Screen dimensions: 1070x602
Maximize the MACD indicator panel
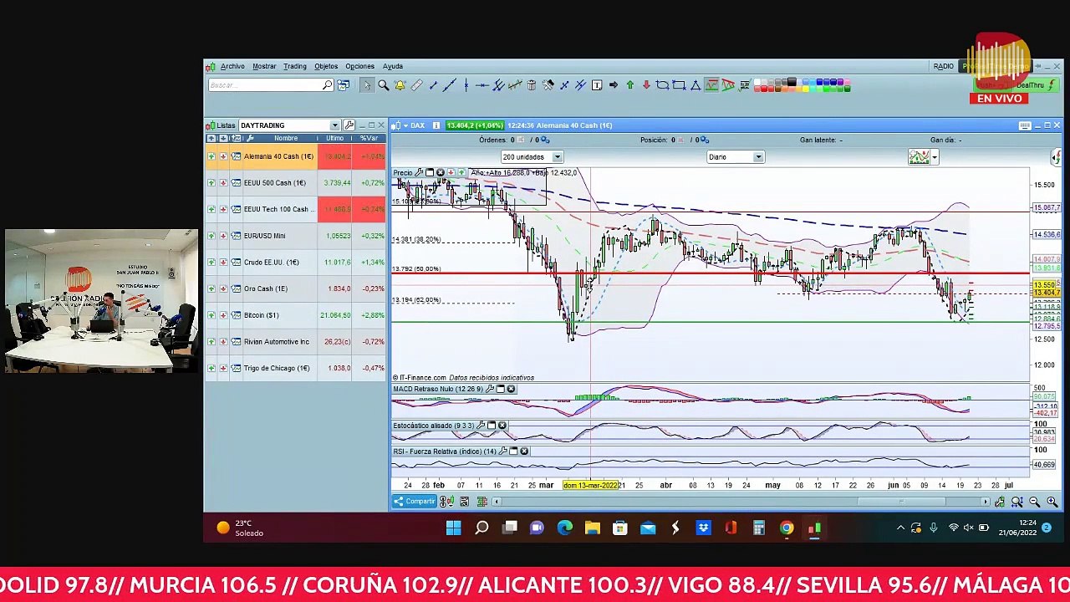click(501, 390)
